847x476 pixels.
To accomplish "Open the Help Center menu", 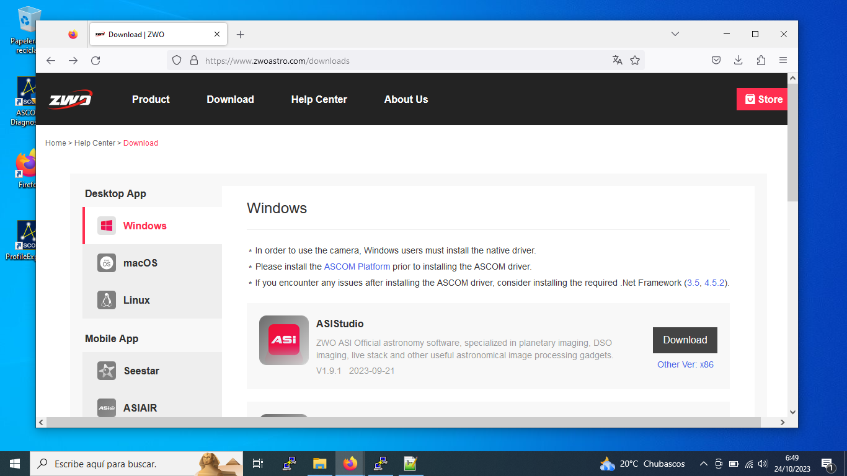I will click(319, 99).
